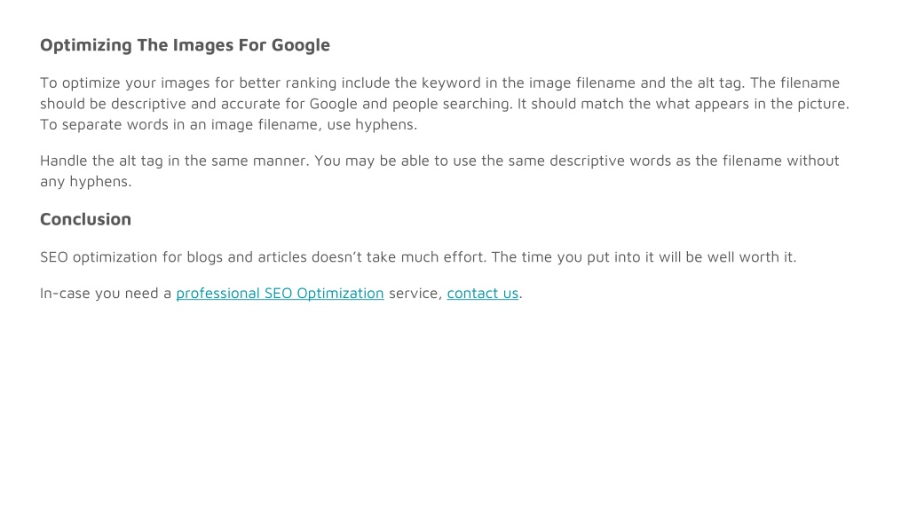Follow the contact us link

coord(482,293)
